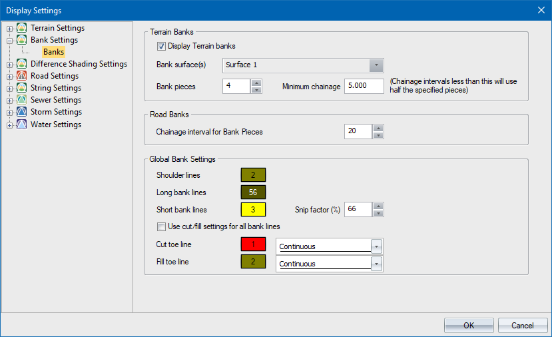
Task: Select Road Settings label in the tree
Action: click(x=55, y=76)
